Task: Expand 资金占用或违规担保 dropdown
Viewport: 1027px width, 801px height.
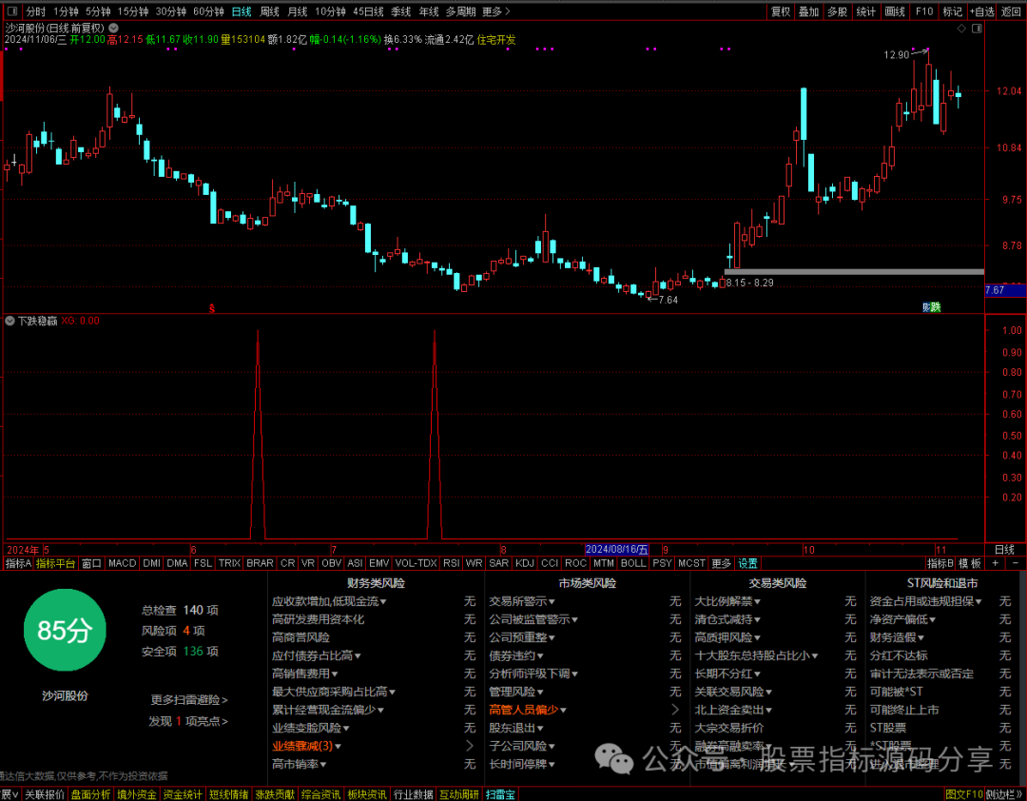Action: click(x=926, y=601)
